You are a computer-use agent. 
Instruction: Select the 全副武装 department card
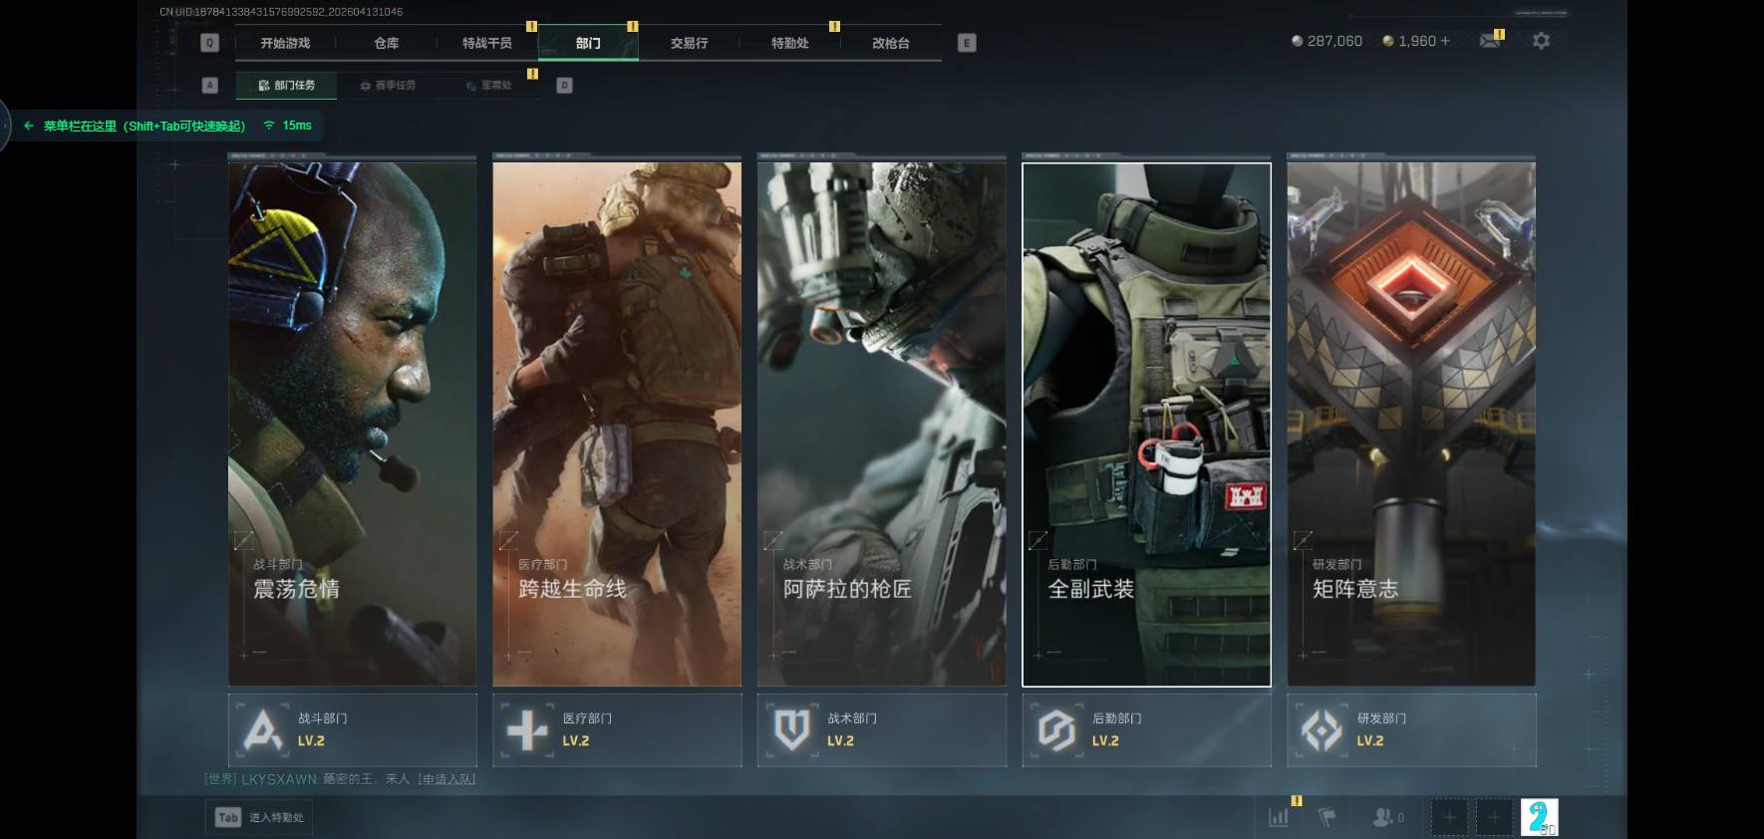1147,424
